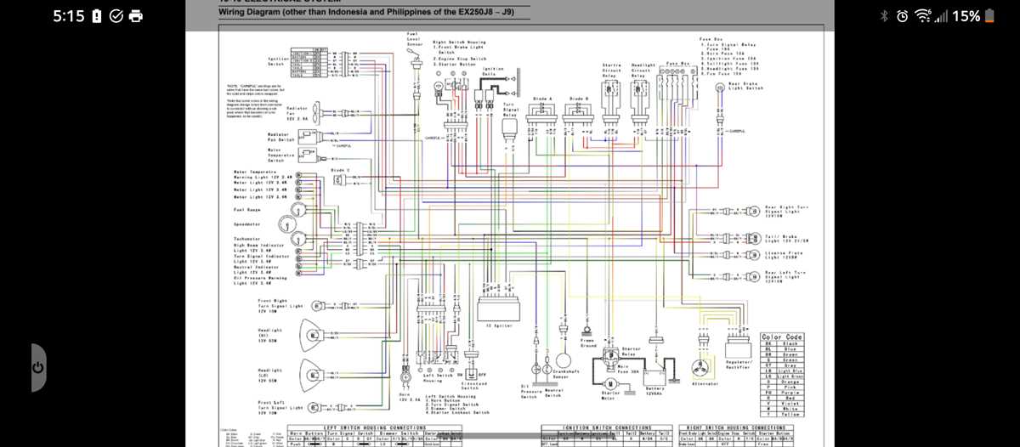Tap the Diode B label
1020x447 pixels.
point(580,99)
